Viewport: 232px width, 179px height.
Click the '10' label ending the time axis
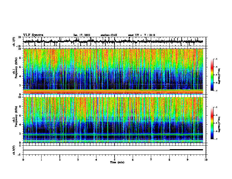click(206, 160)
